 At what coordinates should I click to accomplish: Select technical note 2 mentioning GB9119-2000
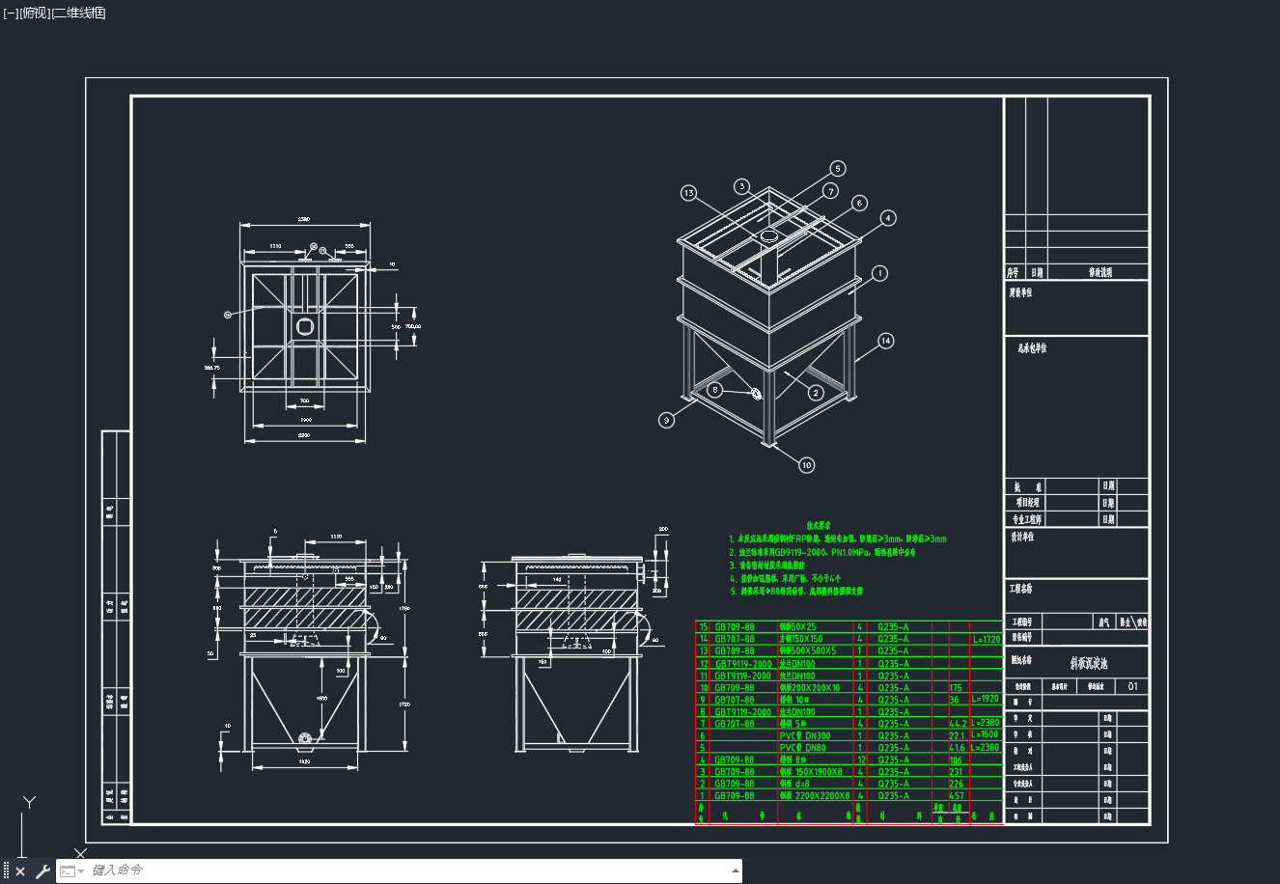[822, 552]
